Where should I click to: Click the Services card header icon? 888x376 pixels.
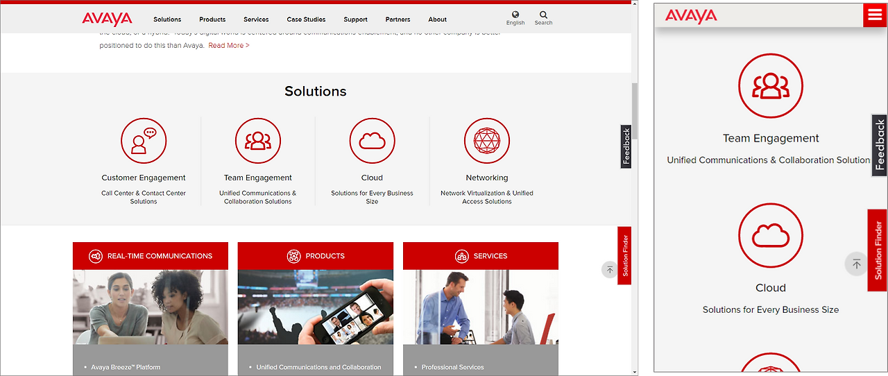point(462,256)
